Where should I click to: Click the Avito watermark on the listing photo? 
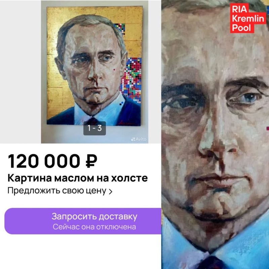click(139, 139)
